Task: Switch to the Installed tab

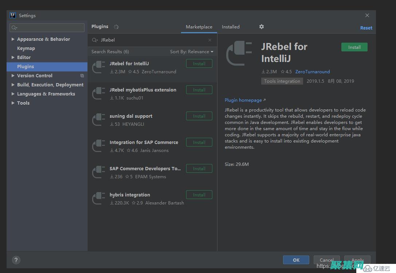Action: tap(231, 27)
